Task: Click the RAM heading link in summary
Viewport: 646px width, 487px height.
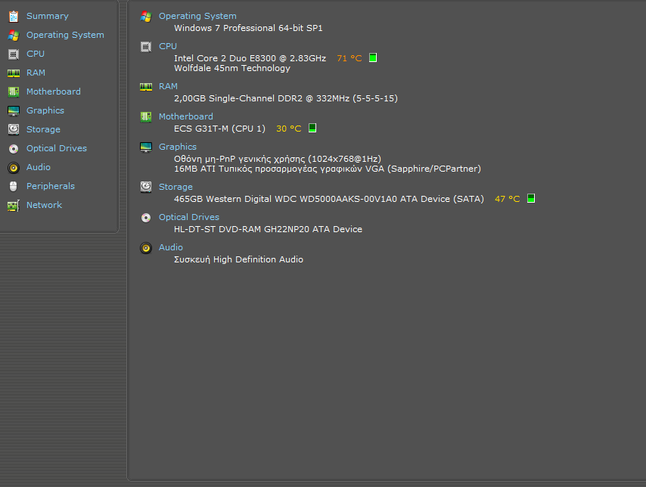Action: 168,86
